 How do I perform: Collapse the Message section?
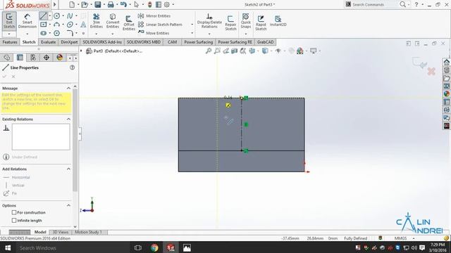click(x=68, y=88)
